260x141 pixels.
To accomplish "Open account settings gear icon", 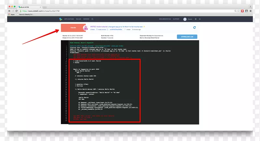I will [x=196, y=19].
